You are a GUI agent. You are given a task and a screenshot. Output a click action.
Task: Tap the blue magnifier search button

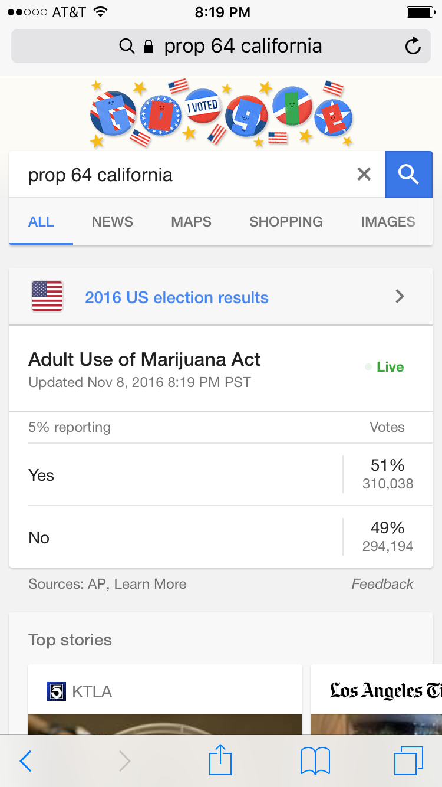tap(408, 174)
